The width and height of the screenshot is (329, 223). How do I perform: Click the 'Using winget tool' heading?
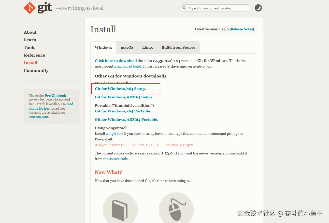(x=111, y=128)
